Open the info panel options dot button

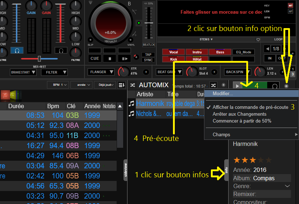[x=286, y=86]
